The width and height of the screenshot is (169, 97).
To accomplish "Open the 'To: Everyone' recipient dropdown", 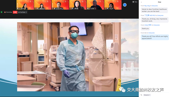I will [x=147, y=95].
